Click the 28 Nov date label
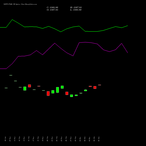Viewport: 146px width, 146px height. (x=75, y=139)
